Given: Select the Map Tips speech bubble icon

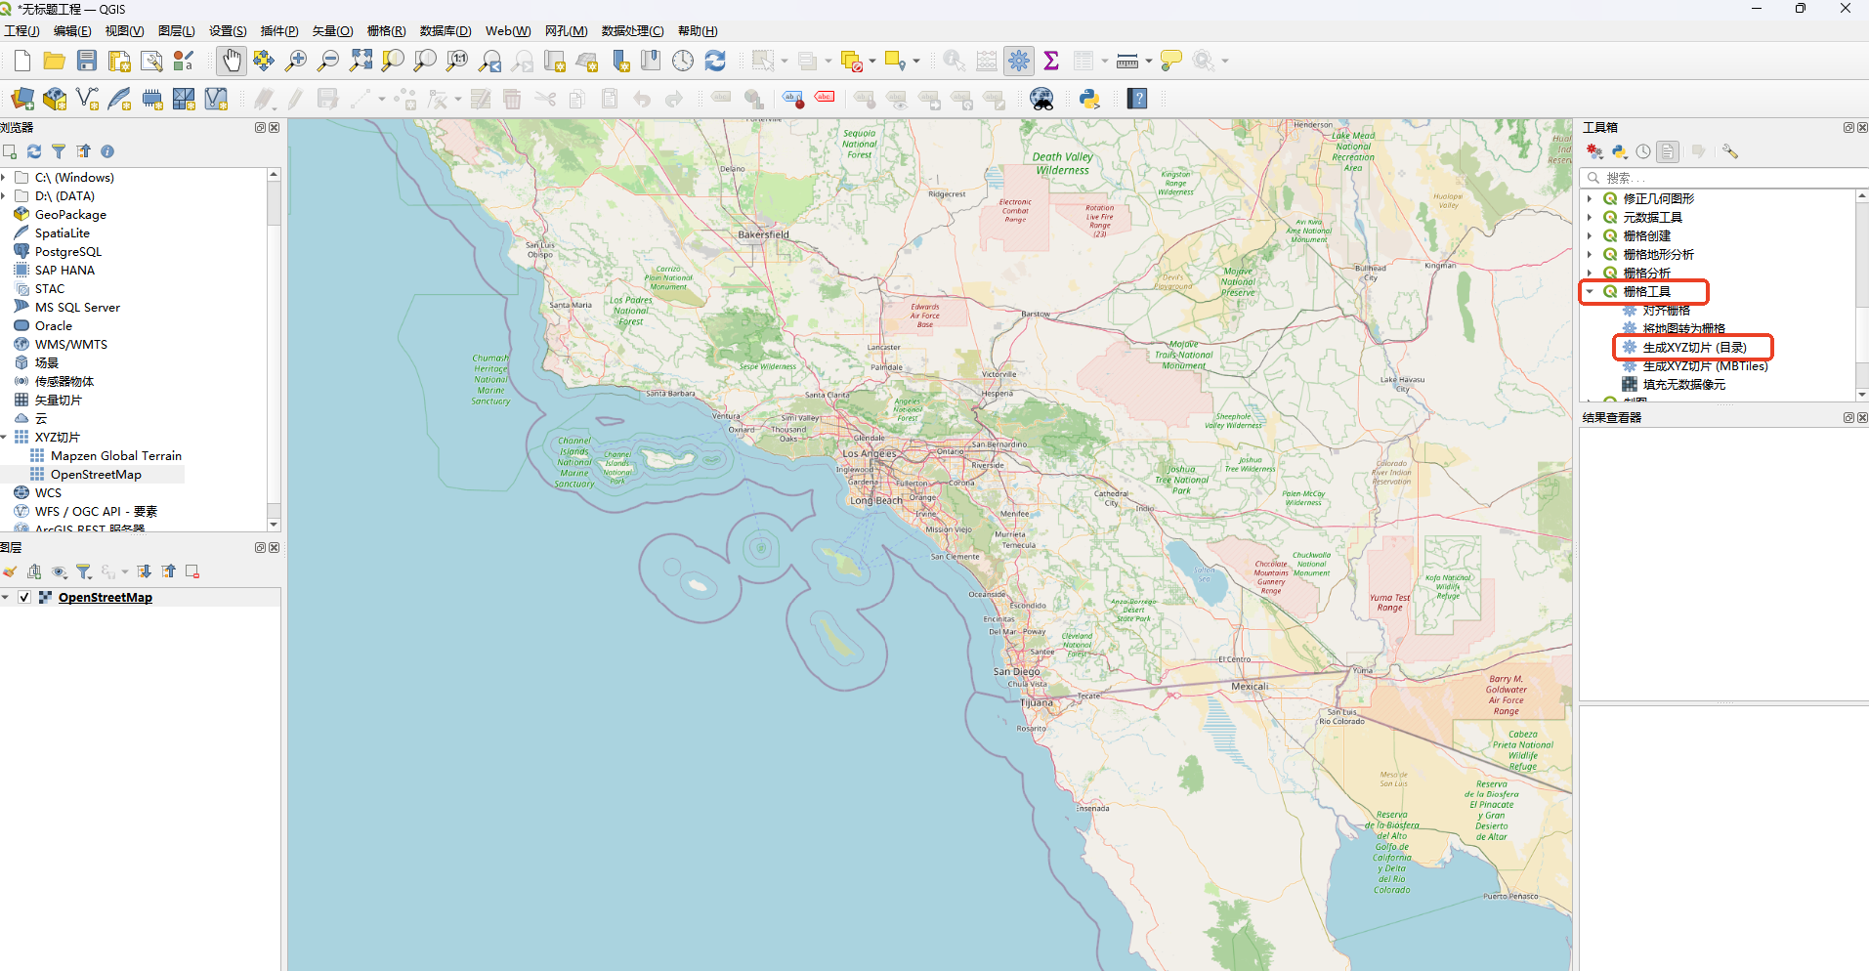Looking at the screenshot, I should pos(1170,61).
